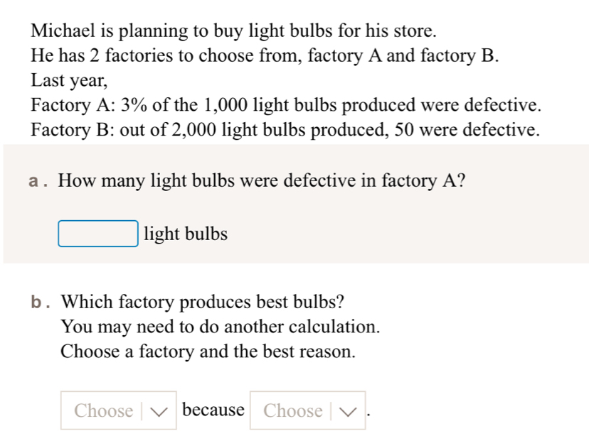The width and height of the screenshot is (589, 436).
Task: Click the instruction 'Choose a factory and the best reason.'
Action: pyautogui.click(x=208, y=351)
